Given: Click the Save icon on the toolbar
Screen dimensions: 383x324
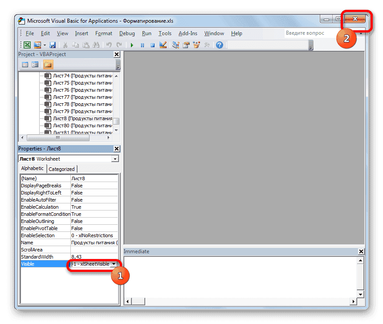Looking at the screenshot, I should [53, 45].
